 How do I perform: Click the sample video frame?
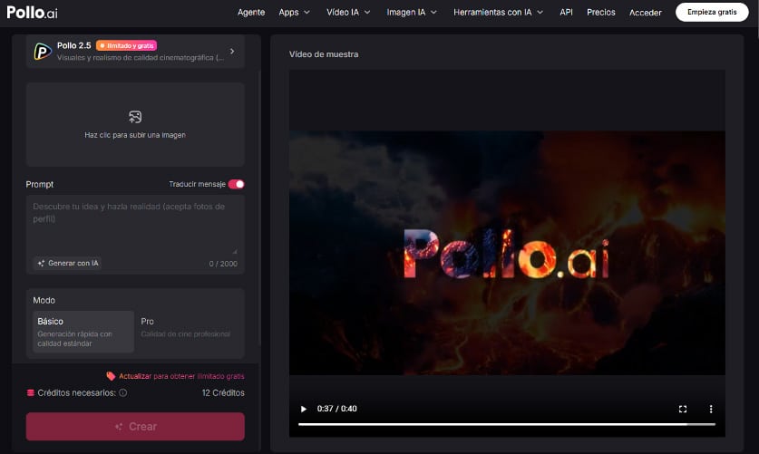[507, 253]
